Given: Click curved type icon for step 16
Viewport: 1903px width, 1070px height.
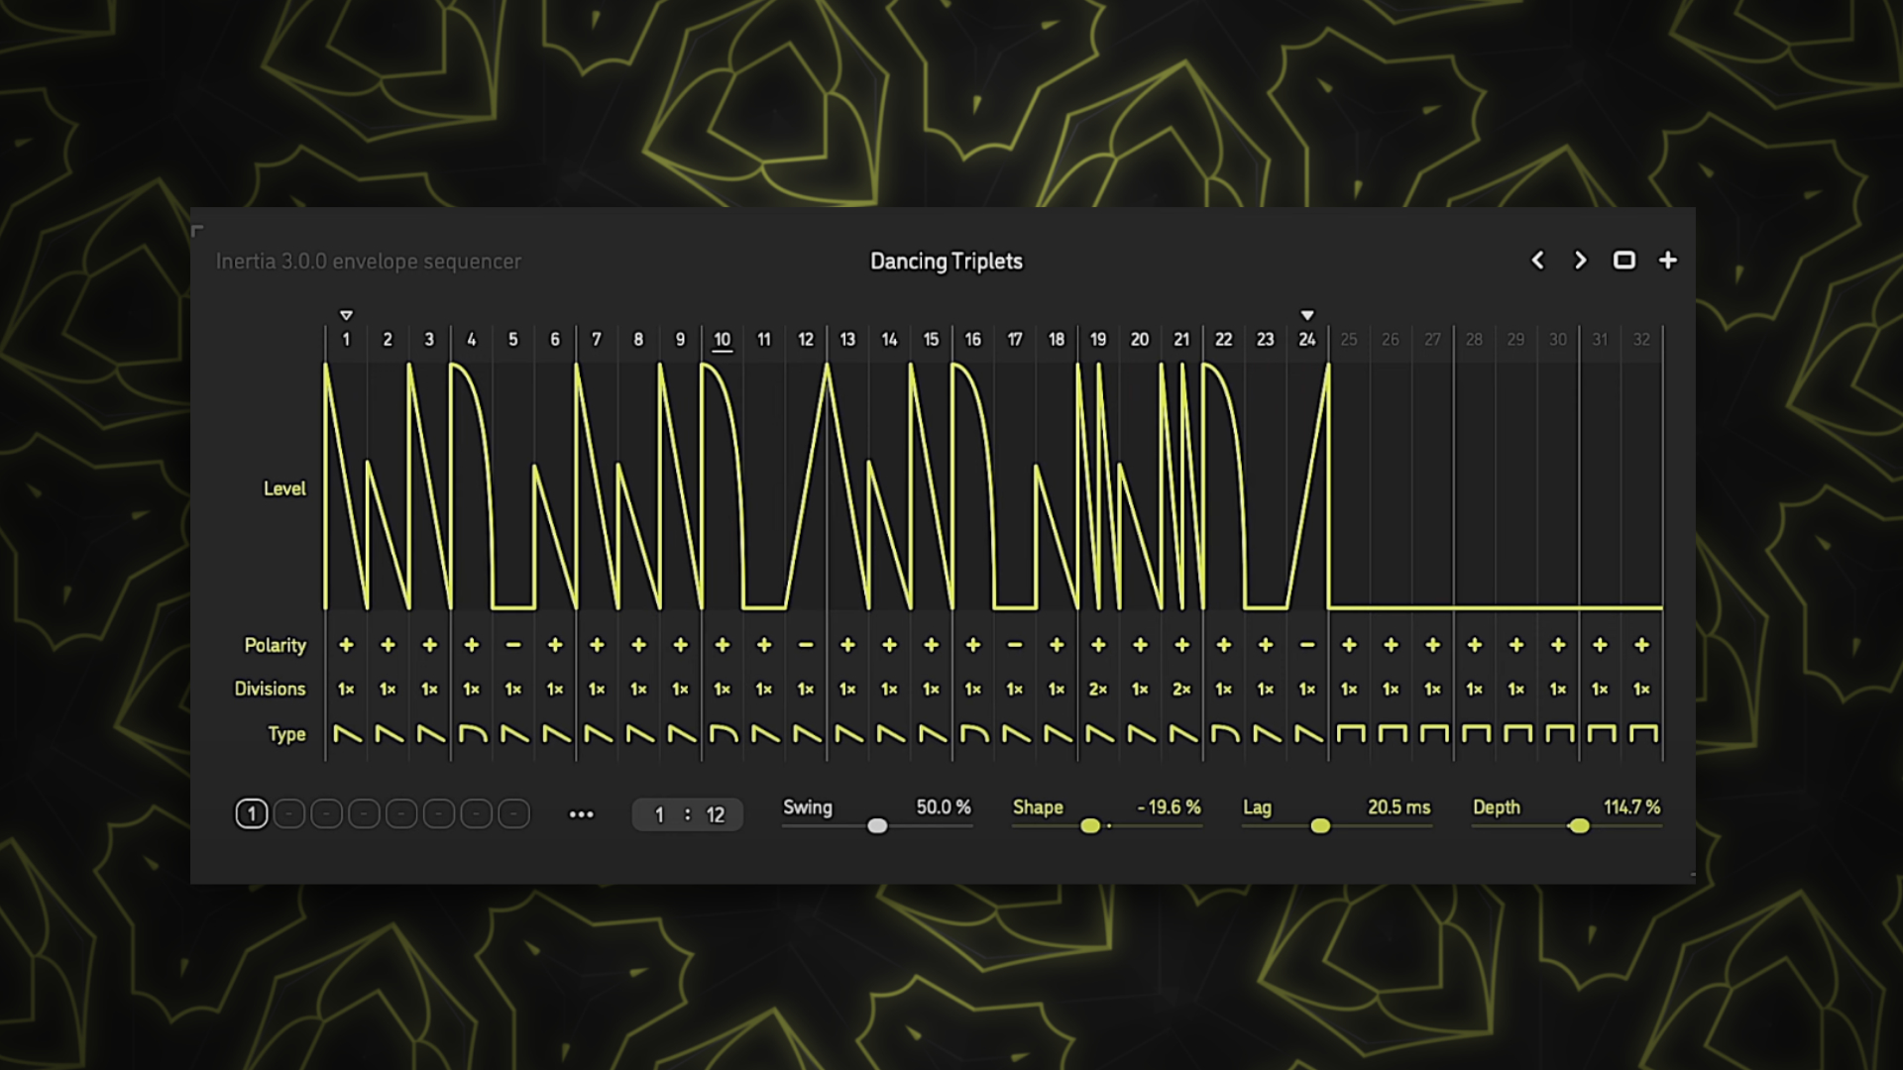Looking at the screenshot, I should coord(974,734).
